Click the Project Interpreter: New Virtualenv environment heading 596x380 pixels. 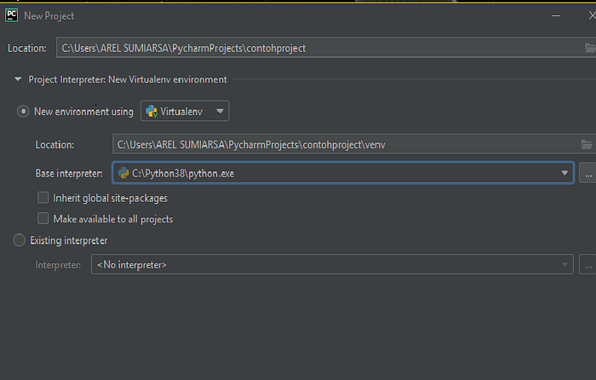tap(128, 79)
